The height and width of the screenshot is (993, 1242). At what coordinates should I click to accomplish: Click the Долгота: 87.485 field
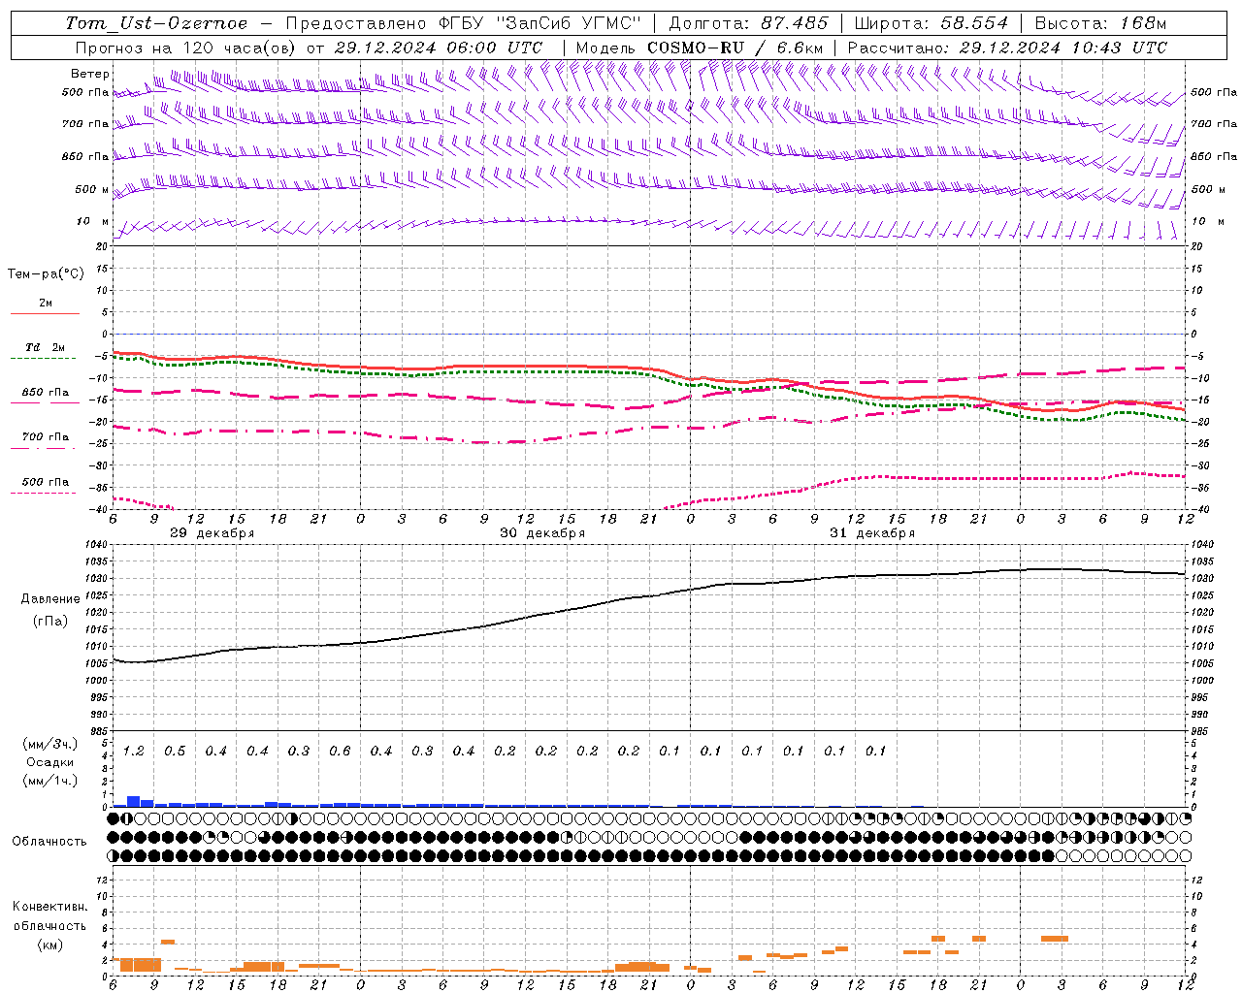748,23
